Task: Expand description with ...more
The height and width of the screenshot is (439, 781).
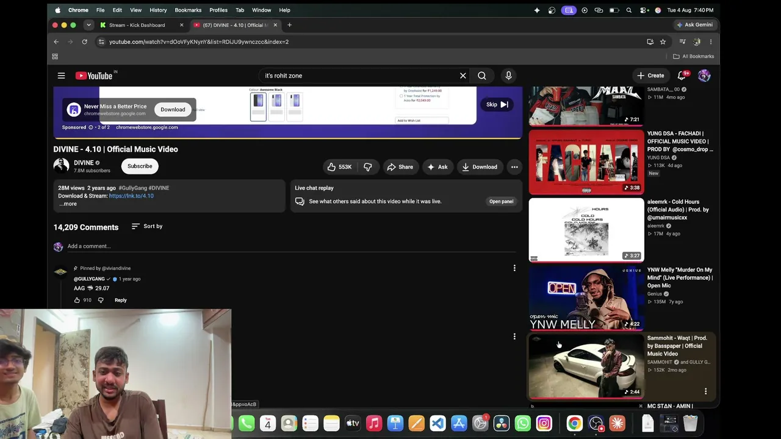Action: [68, 204]
